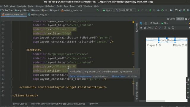Click the Pack distribute icon in design toolbar
190x107 pixels.
click(x=165, y=28)
